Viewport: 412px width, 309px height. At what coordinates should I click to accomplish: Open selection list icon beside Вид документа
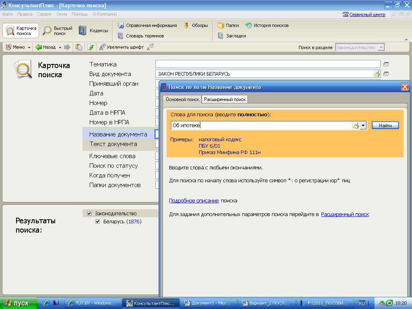pos(386,74)
